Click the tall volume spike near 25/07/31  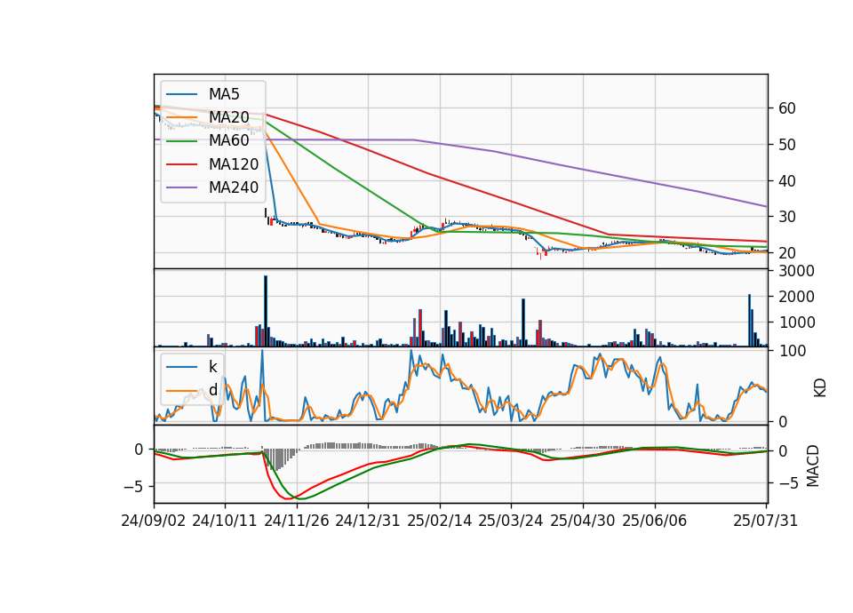pyautogui.click(x=750, y=321)
